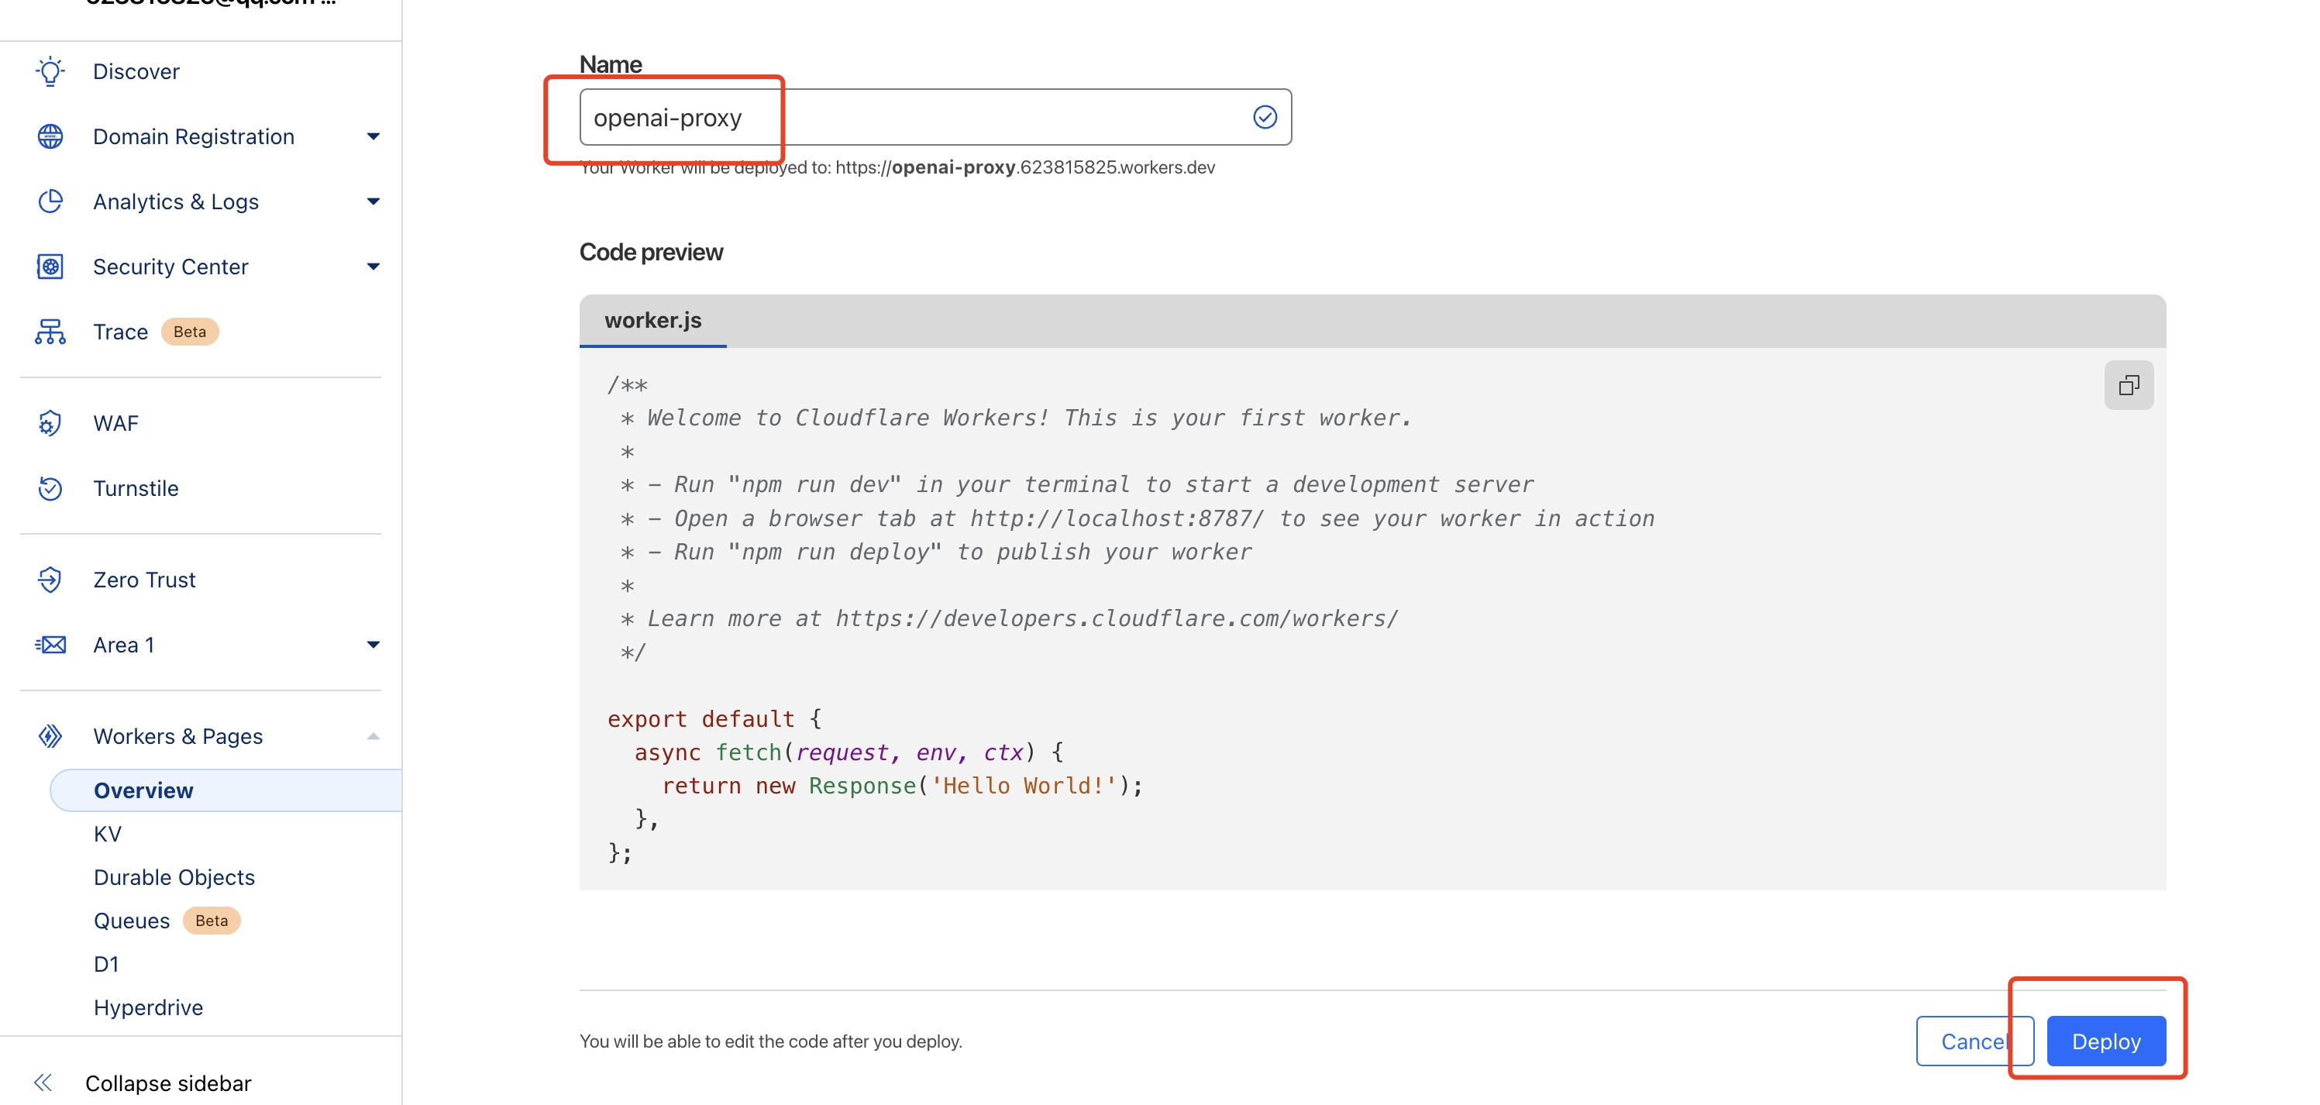Click the worker Name input field
This screenshot has width=2320, height=1105.
[x=935, y=117]
